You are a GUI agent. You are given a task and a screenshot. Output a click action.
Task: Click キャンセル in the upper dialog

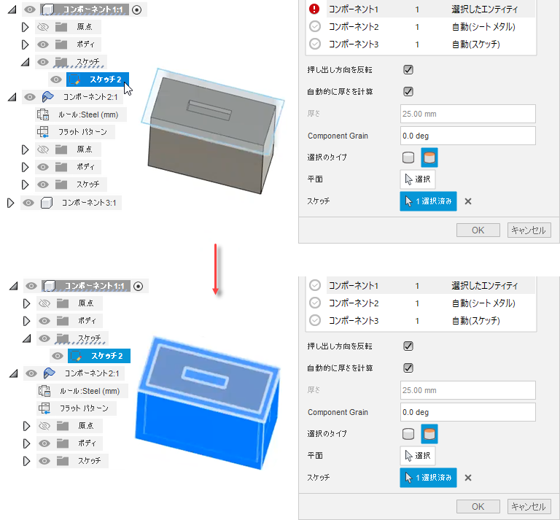coord(529,230)
